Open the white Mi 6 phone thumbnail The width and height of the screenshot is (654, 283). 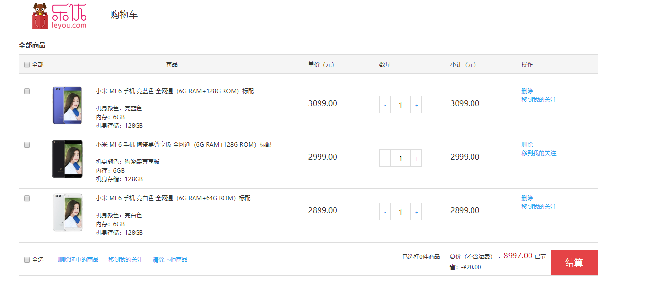[67, 213]
